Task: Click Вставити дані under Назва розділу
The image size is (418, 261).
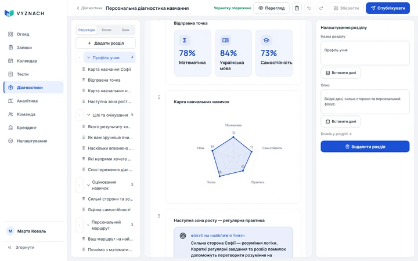Action: click(341, 72)
